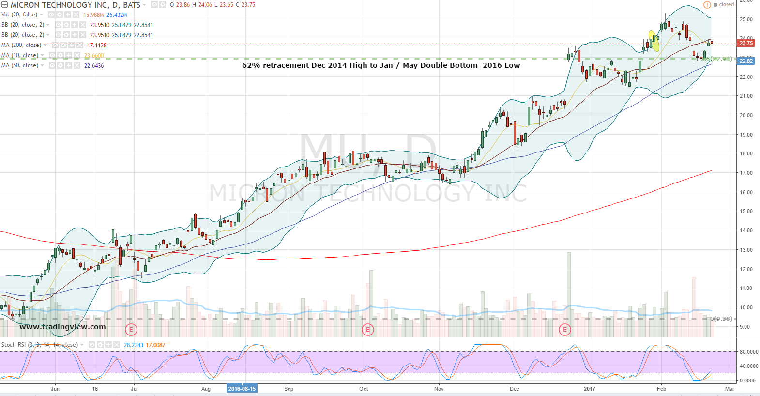This screenshot has width=760, height=396.
Task: Click the market 'closed' status indicator
Action: 724,5
